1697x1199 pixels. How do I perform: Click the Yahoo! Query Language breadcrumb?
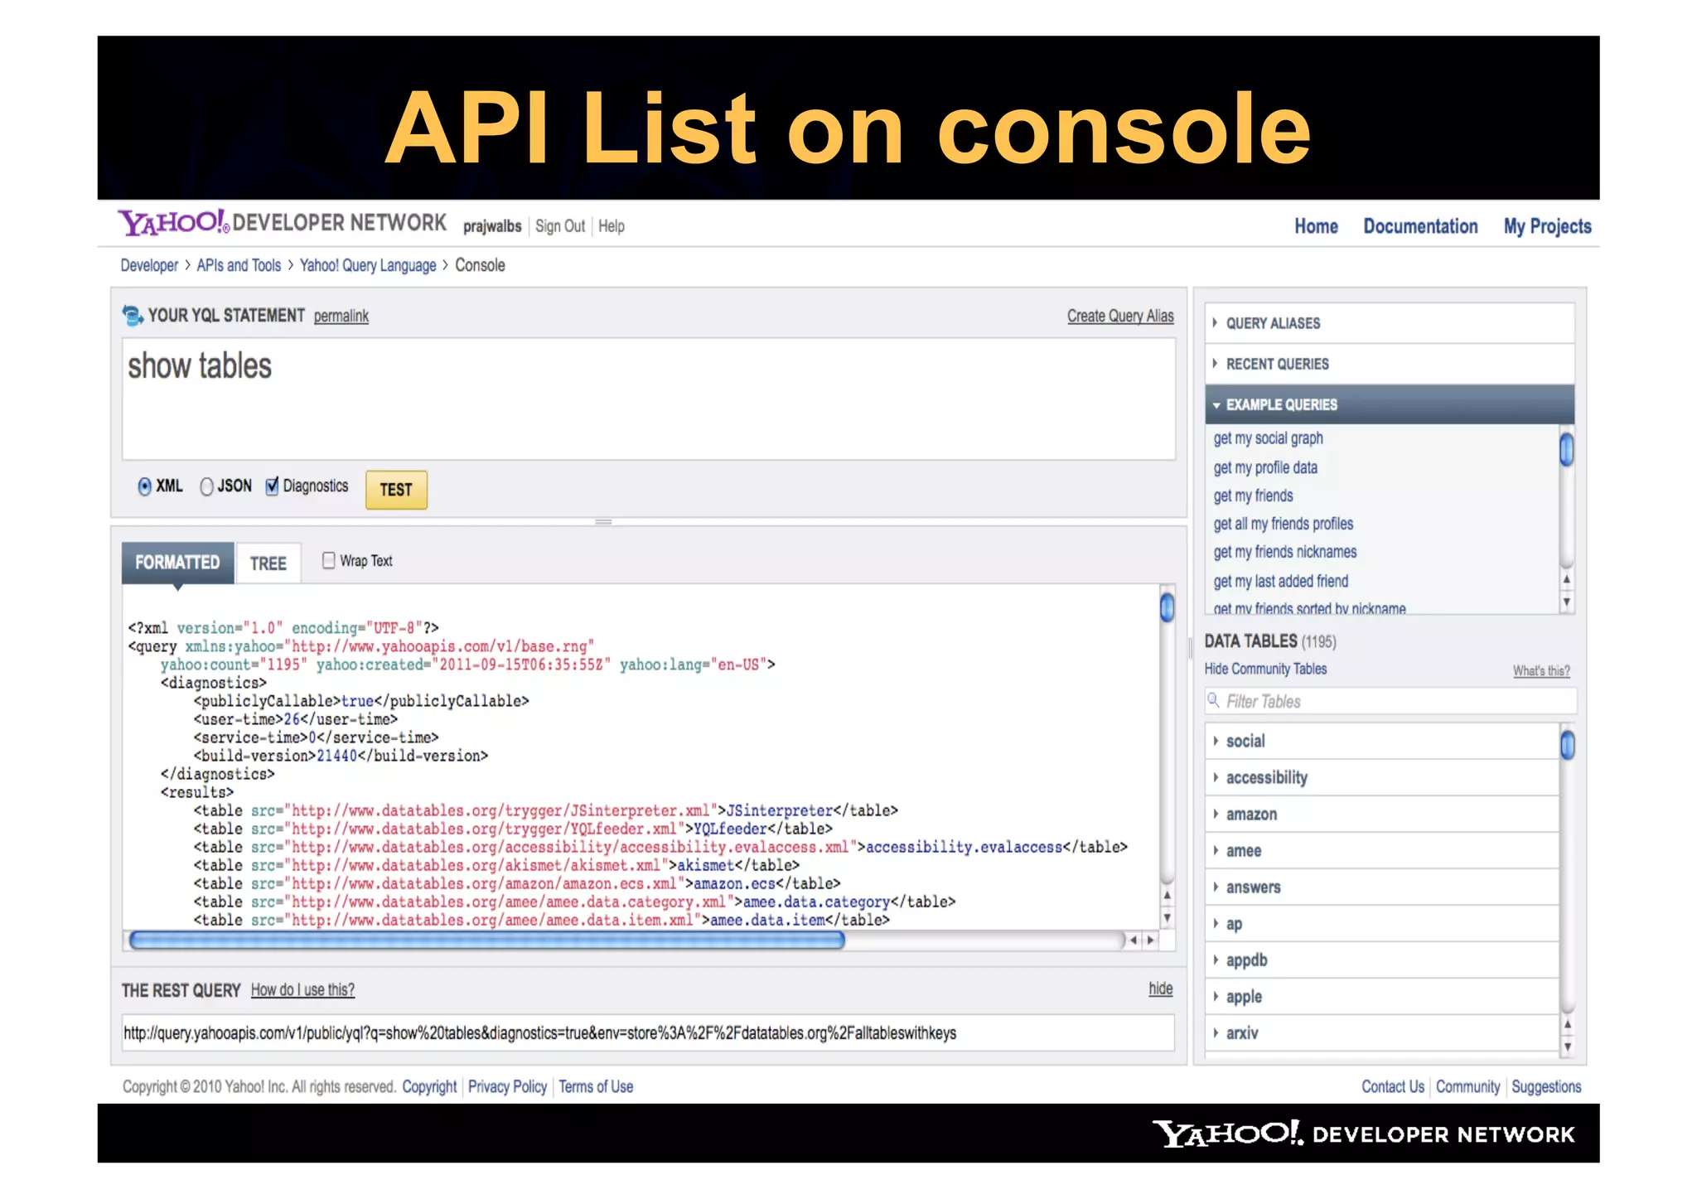368,265
